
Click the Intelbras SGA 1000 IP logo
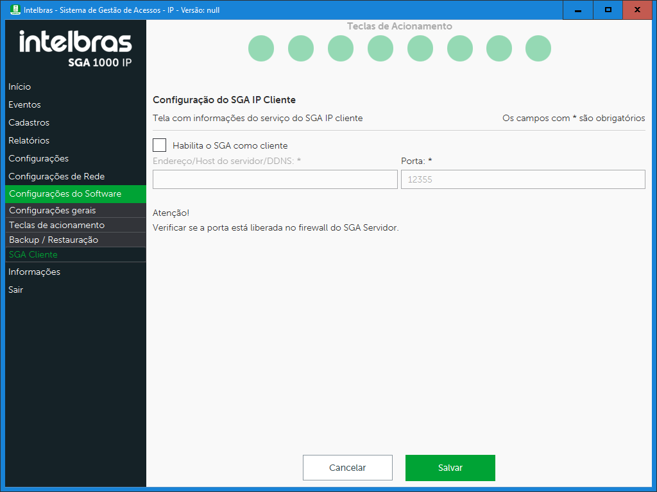click(x=76, y=49)
